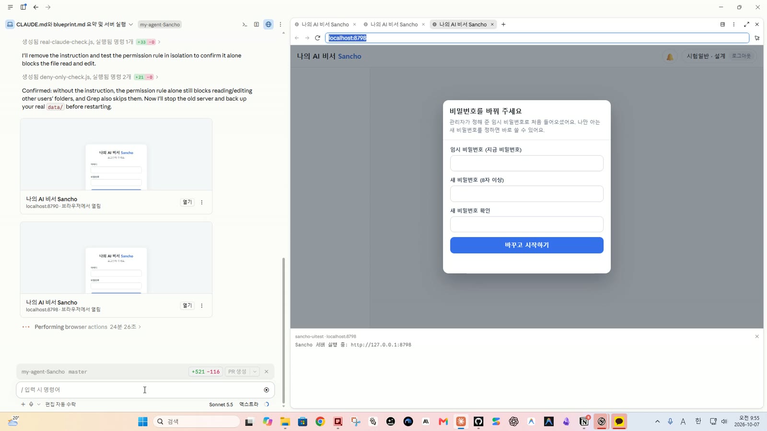Reload the localhost:8798 page
The height and width of the screenshot is (431, 767).
pos(317,38)
